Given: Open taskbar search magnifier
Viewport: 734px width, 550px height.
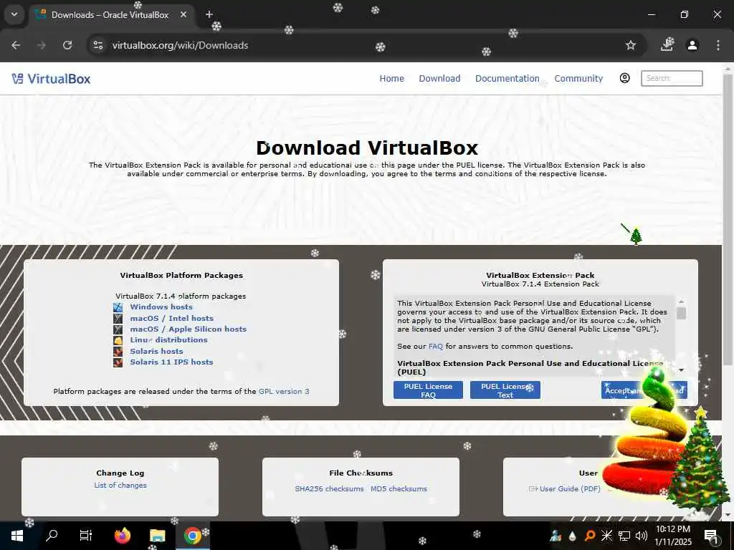Looking at the screenshot, I should click(52, 536).
